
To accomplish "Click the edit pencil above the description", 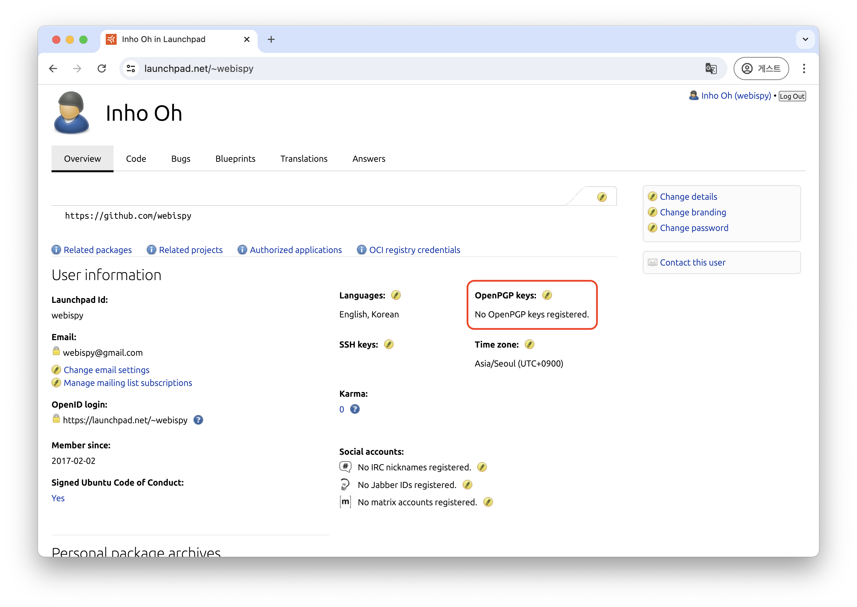I will (x=602, y=197).
